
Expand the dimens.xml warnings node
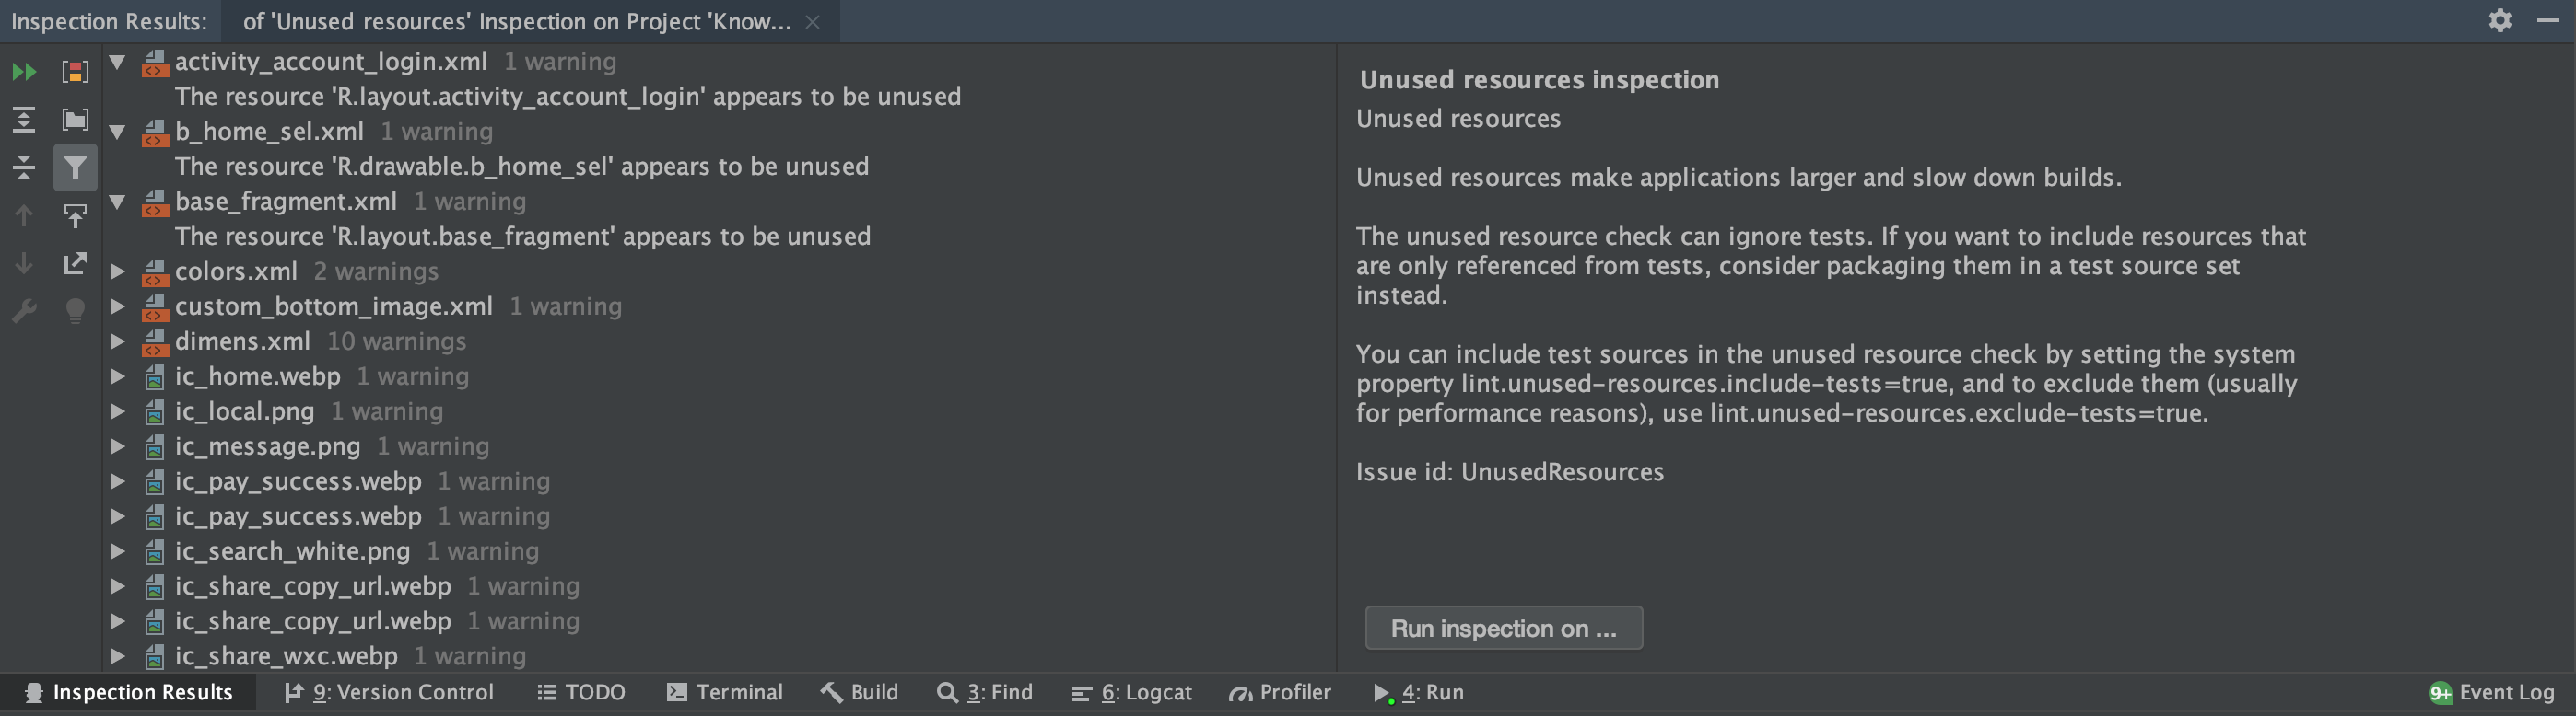pyautogui.click(x=118, y=341)
